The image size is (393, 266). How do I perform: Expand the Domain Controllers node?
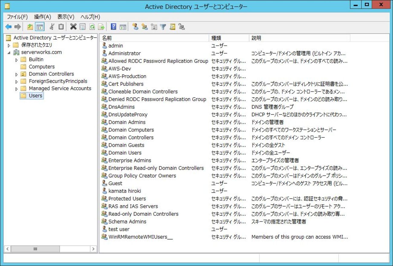click(x=16, y=74)
